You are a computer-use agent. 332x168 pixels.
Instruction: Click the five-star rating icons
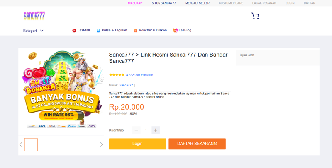(117, 75)
